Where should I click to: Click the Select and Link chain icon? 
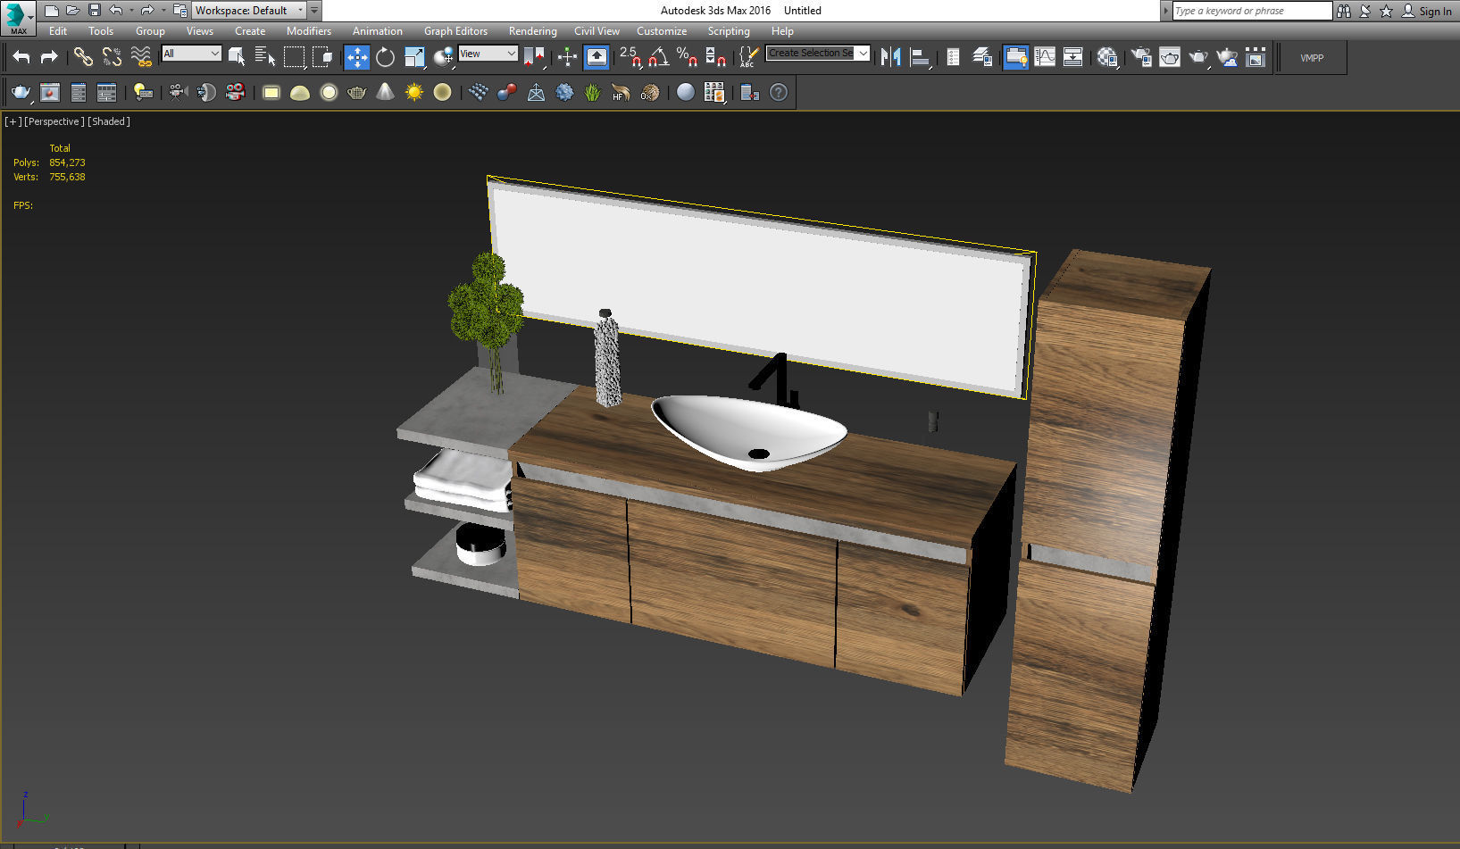[83, 57]
